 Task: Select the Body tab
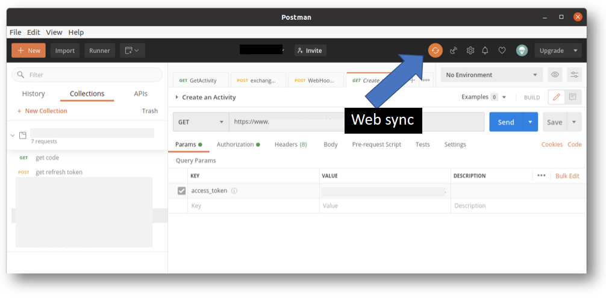point(331,144)
